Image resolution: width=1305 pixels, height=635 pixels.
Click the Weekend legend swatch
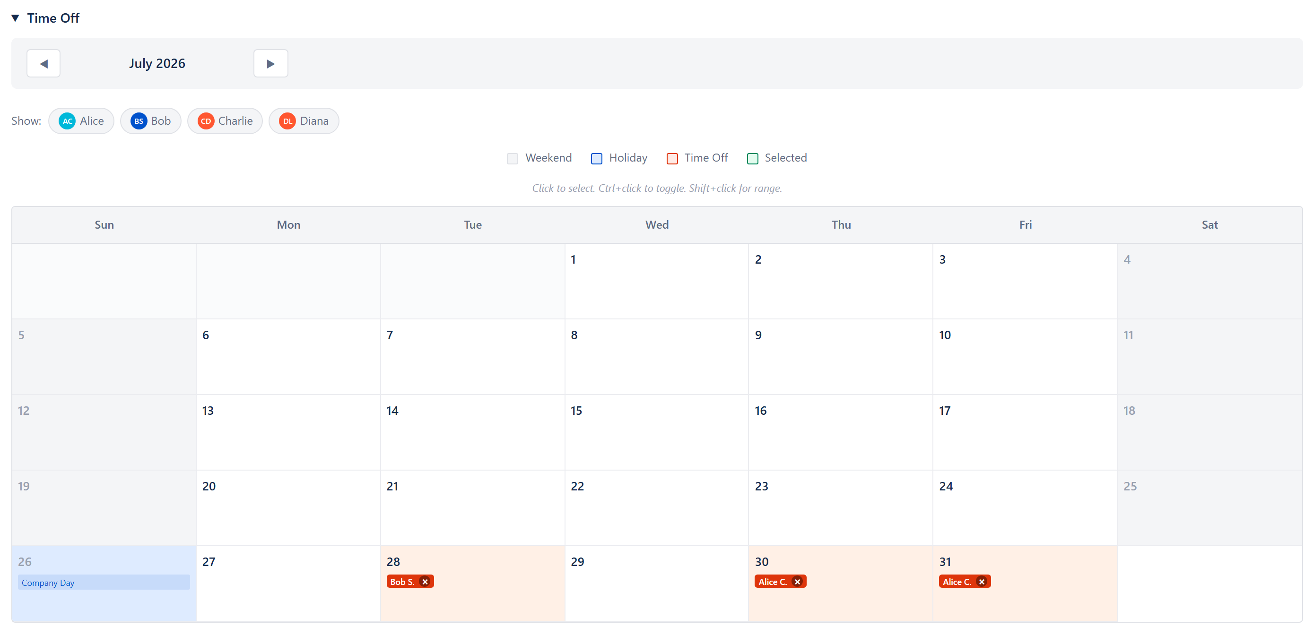click(512, 158)
